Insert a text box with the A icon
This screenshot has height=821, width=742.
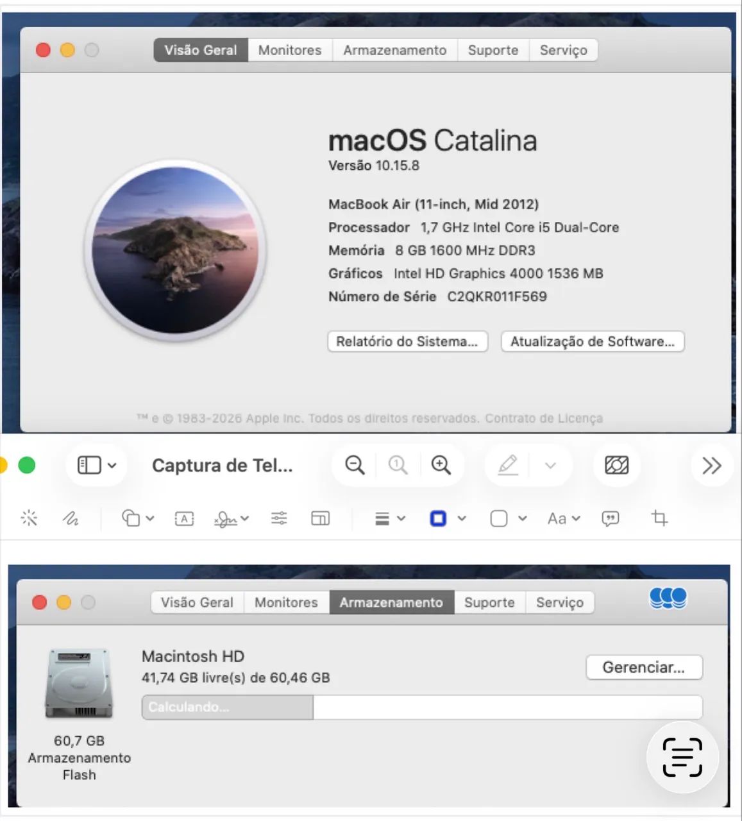point(184,518)
